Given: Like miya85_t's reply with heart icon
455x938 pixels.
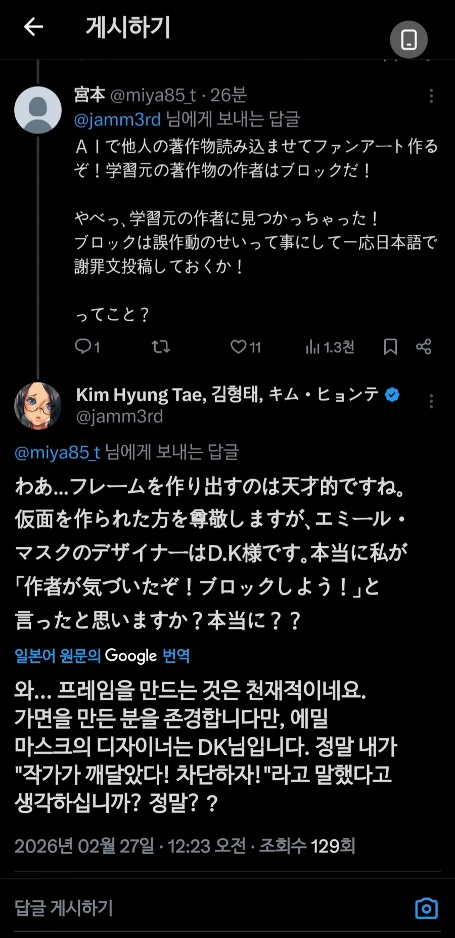Looking at the screenshot, I should [x=245, y=347].
